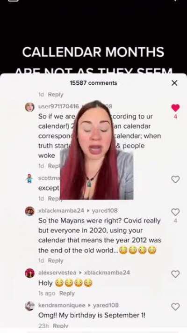Reply to kendramoniquee's birthday comment

tap(60, 326)
